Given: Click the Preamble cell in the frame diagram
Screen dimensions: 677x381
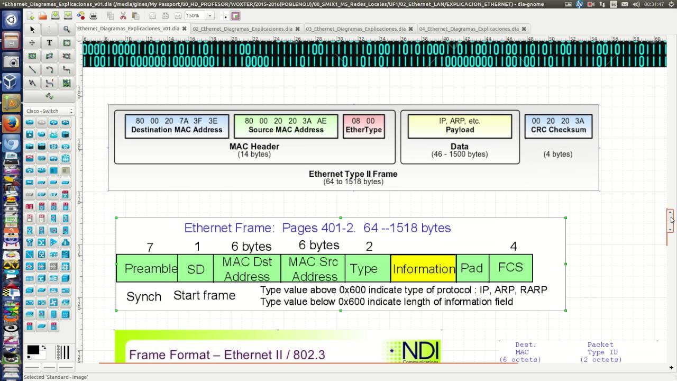Looking at the screenshot, I should pos(147,268).
